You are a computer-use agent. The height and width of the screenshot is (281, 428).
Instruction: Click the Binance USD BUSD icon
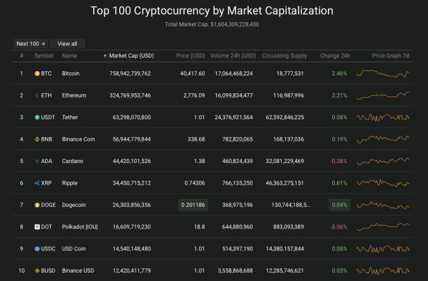point(37,271)
